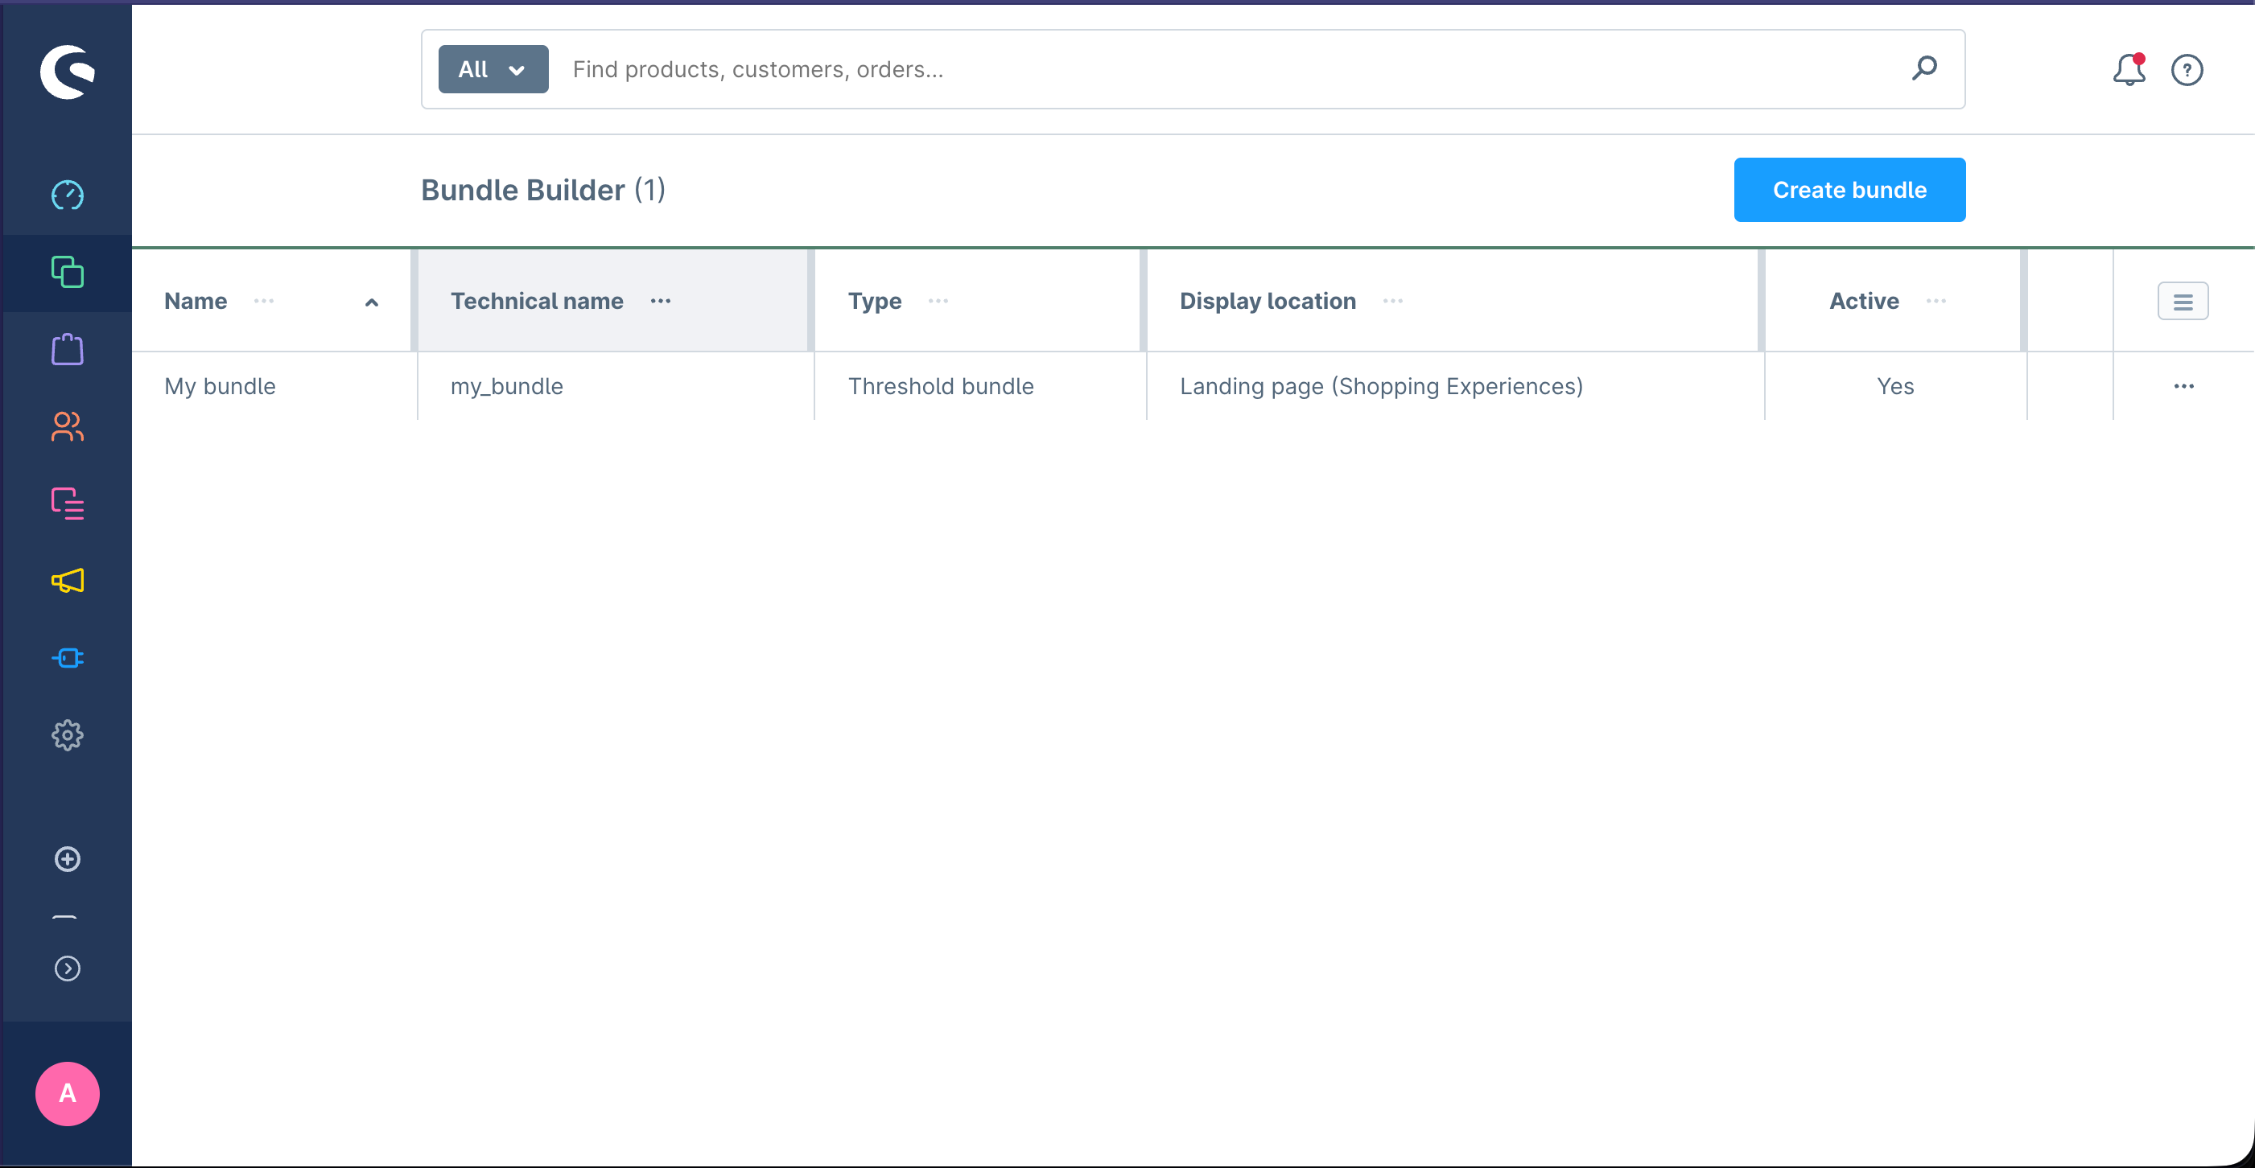Viewport: 2255px width, 1168px height.
Task: Open the Extensions plug icon
Action: pyautogui.click(x=68, y=658)
